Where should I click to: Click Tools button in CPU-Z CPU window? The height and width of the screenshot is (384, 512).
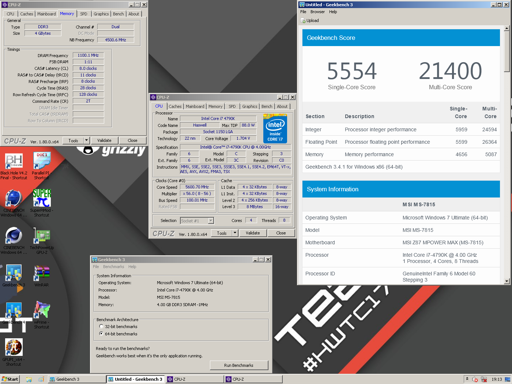click(222, 233)
